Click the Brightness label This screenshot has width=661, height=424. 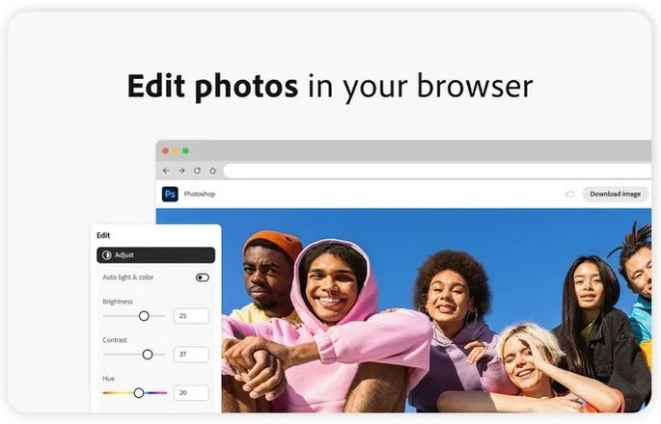(118, 302)
